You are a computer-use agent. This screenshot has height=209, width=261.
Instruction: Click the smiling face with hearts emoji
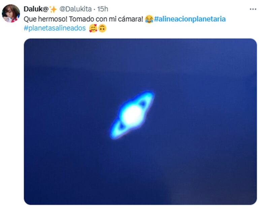pyautogui.click(x=93, y=28)
